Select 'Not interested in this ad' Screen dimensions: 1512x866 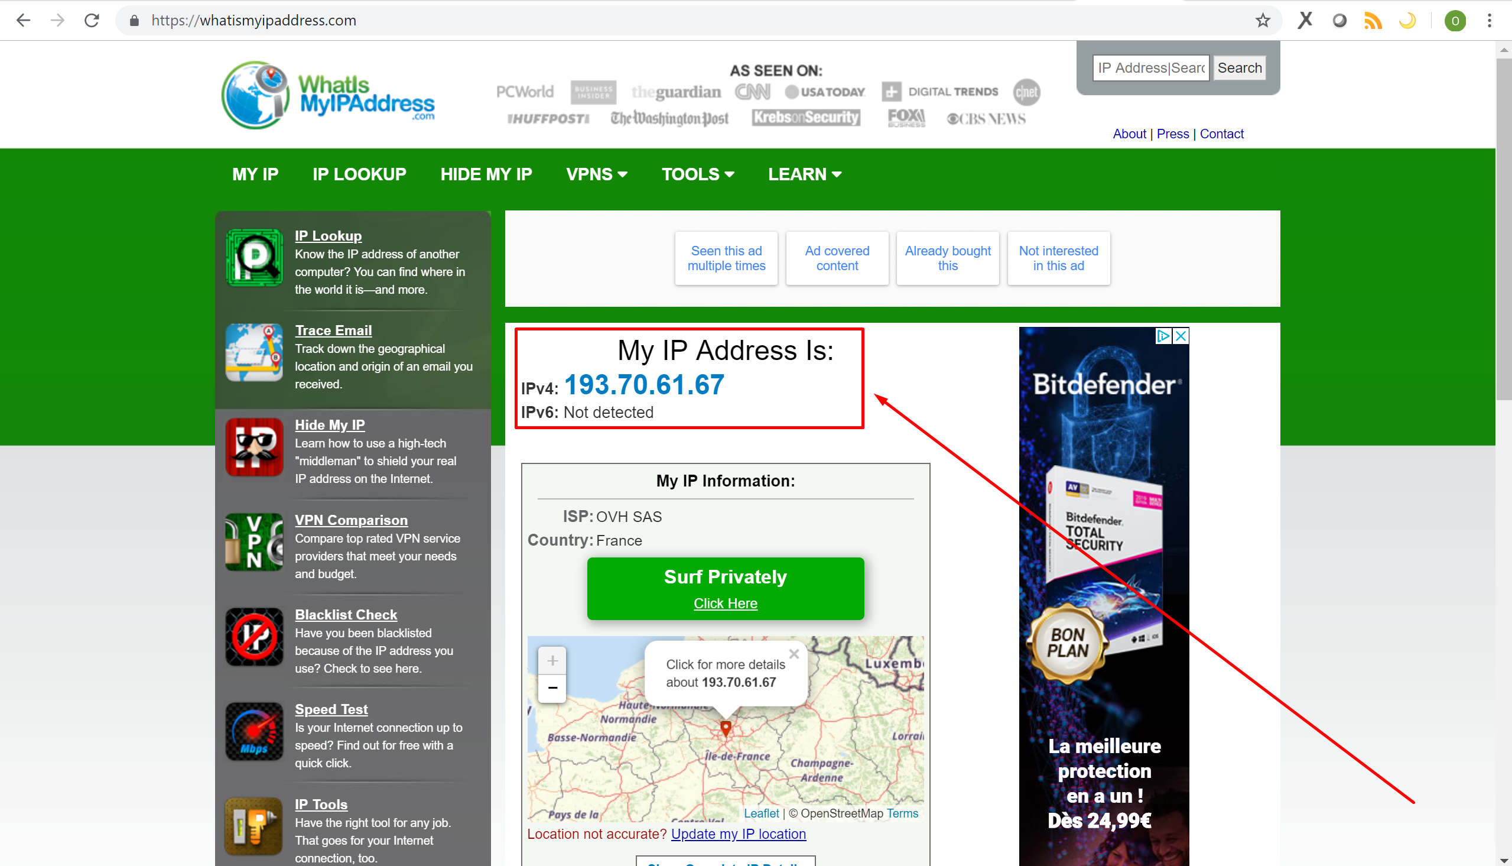click(1059, 258)
